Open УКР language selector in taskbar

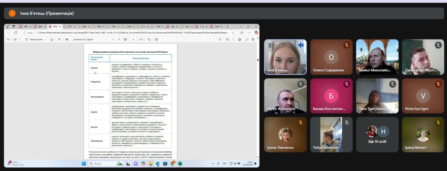coord(224,164)
